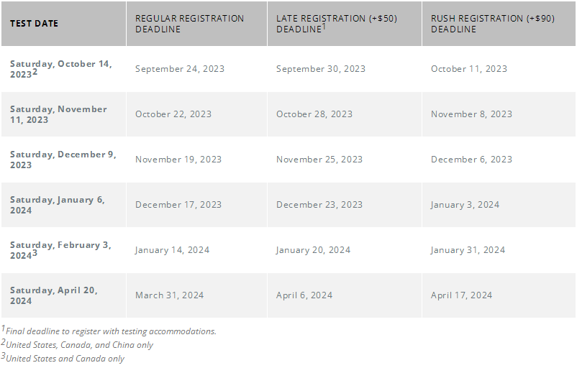Click the Saturday, April 20, 2024 test date

coord(54,295)
